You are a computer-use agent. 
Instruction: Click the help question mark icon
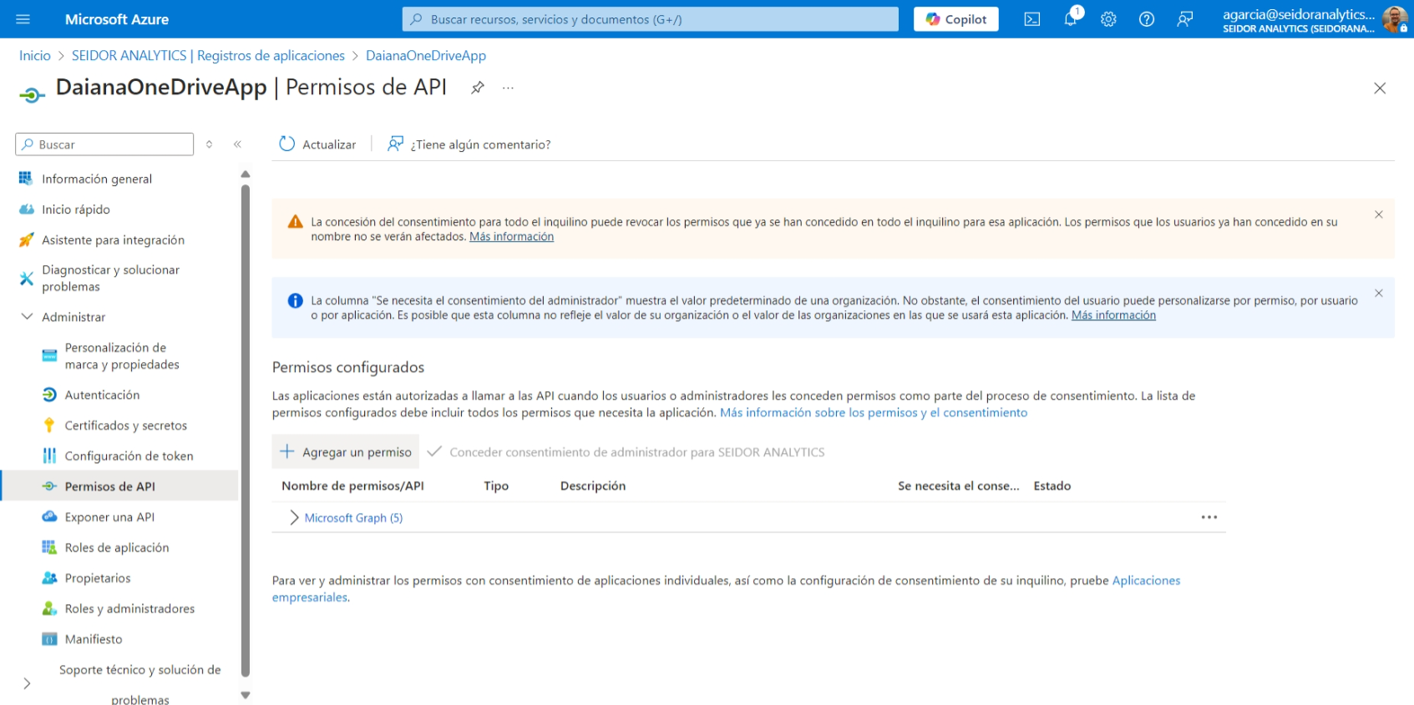tap(1147, 19)
